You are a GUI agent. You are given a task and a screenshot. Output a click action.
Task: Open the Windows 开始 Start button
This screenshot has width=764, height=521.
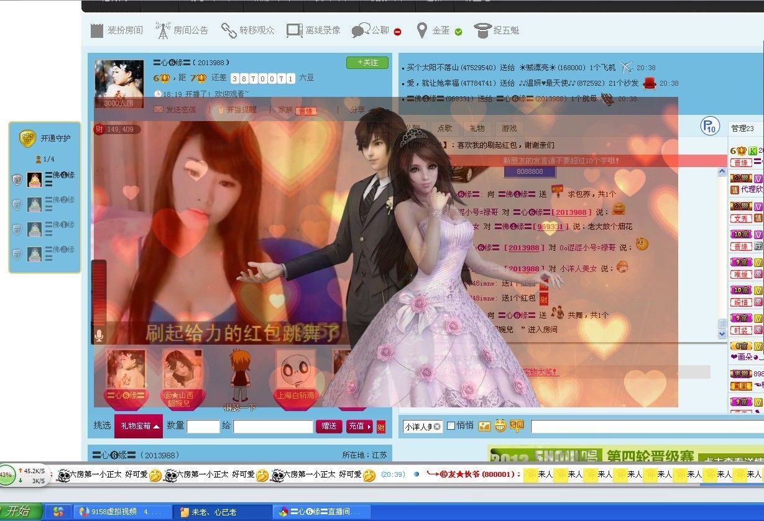tap(21, 512)
